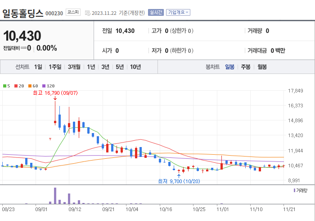Click the green 5-day moving average swatch
The image size is (315, 221).
click(4, 86)
